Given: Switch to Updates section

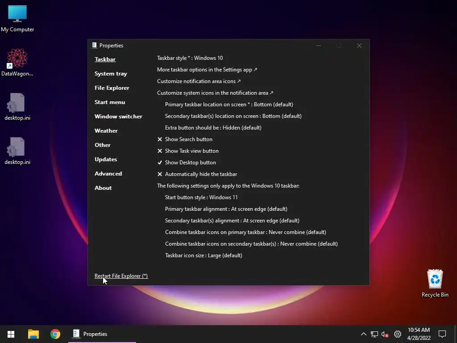Looking at the screenshot, I should [106, 159].
